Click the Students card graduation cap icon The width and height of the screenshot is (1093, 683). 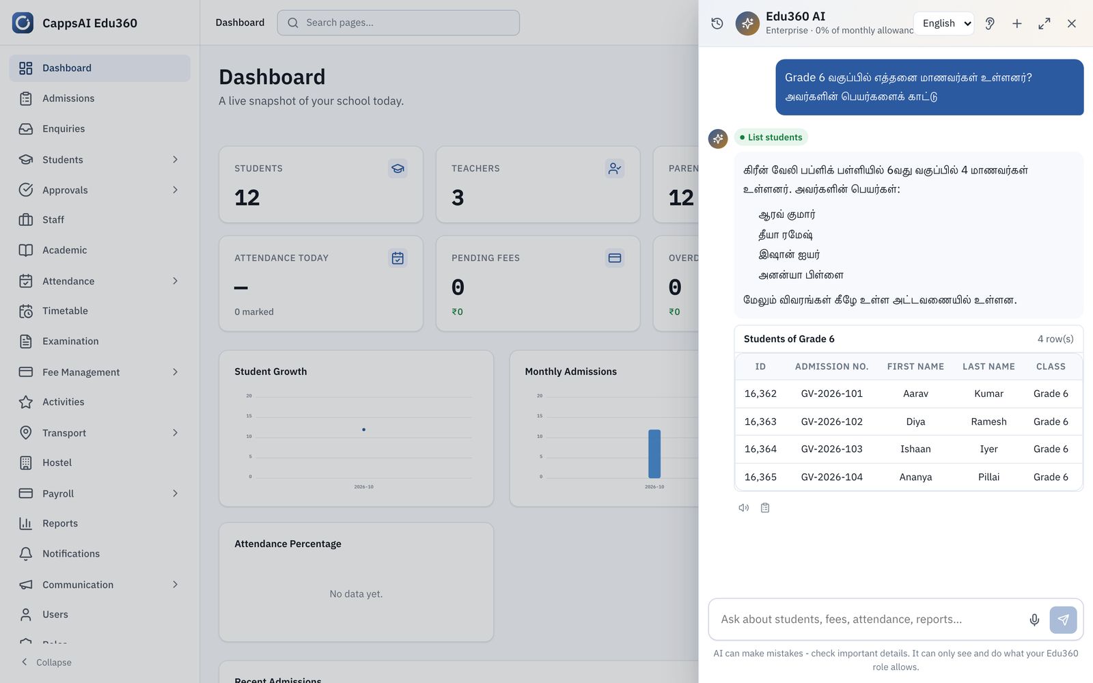[x=398, y=169]
